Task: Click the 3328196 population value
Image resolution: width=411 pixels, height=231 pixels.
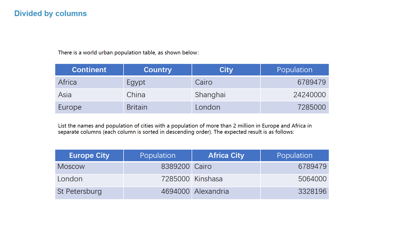Action: pos(312,191)
